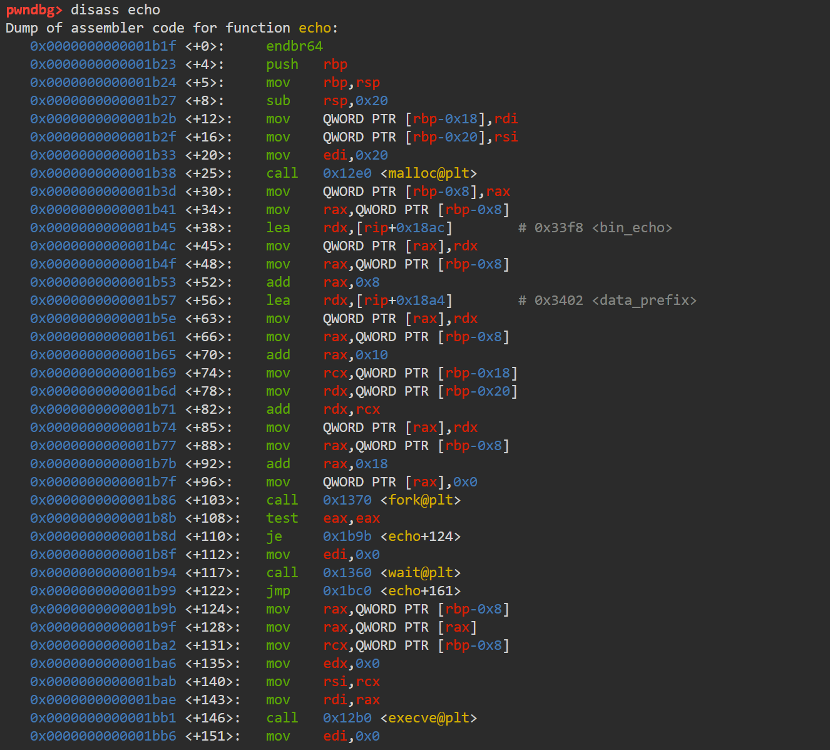Screen dimensions: 830x750
Task: Click operand 'rdx,[rip+0x18ac]'
Action: 388,228
